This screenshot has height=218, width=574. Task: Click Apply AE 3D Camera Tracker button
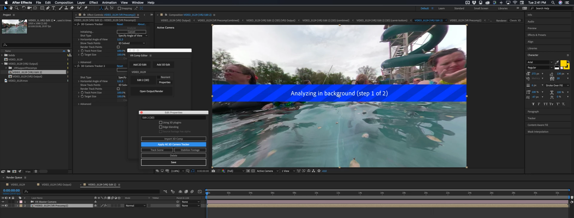173,144
